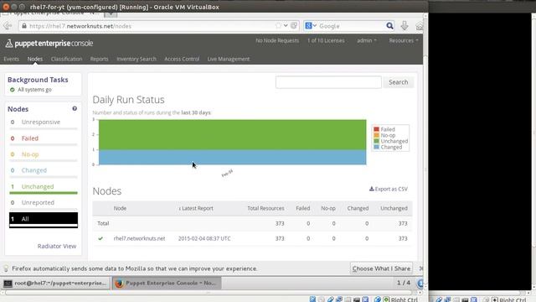The image size is (536, 302).
Task: Click the Changed blue legend swatch
Action: point(376,147)
